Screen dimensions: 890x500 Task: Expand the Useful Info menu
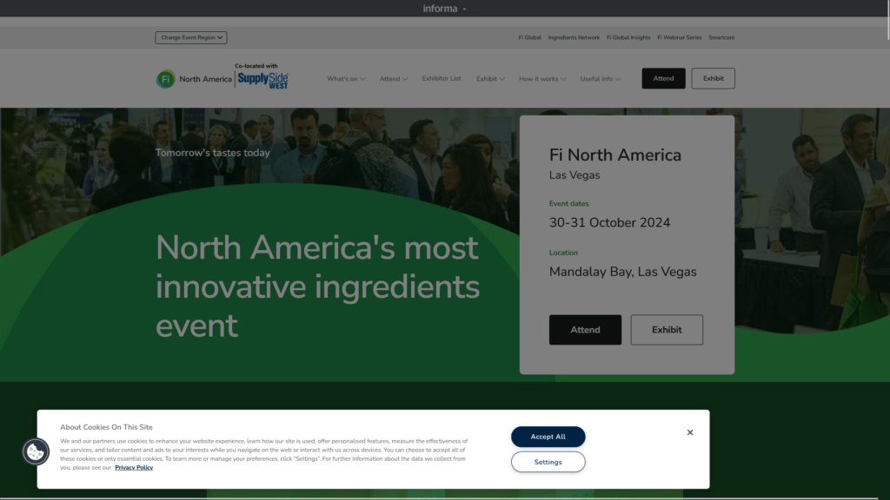(600, 79)
